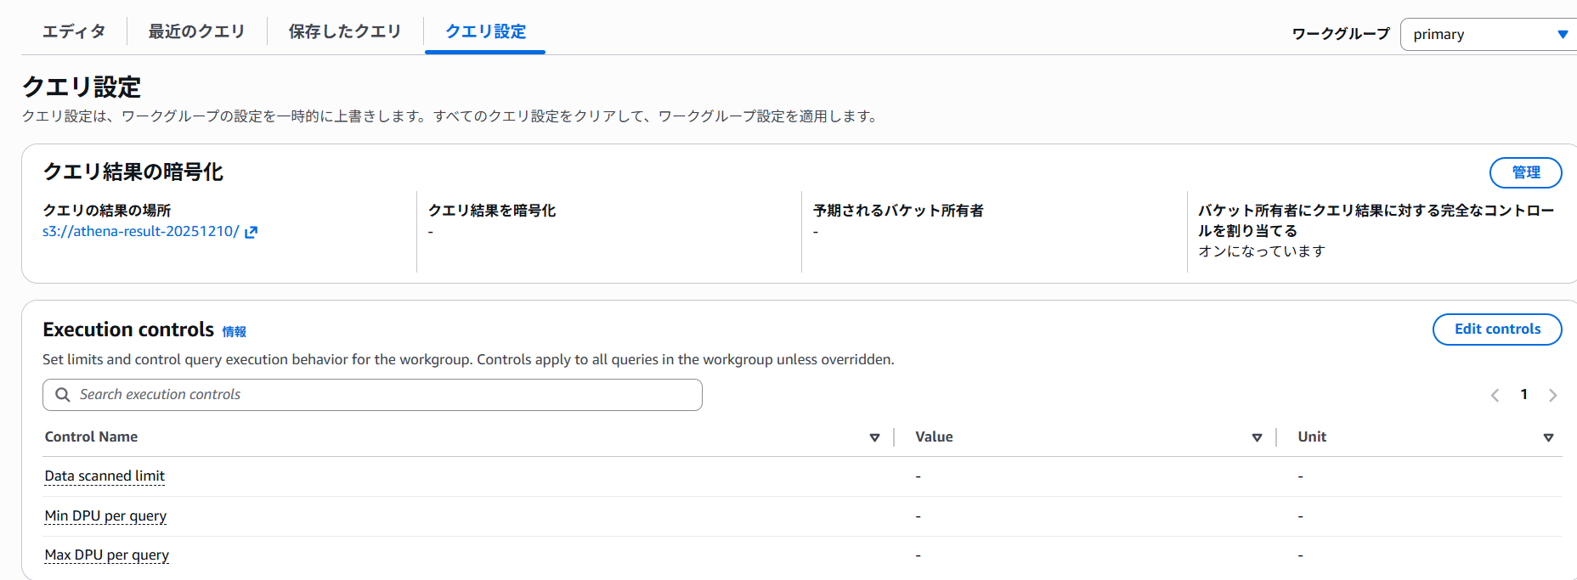Click the 情報 link next to Execution controls
This screenshot has height=580, width=1577.
[x=234, y=332]
